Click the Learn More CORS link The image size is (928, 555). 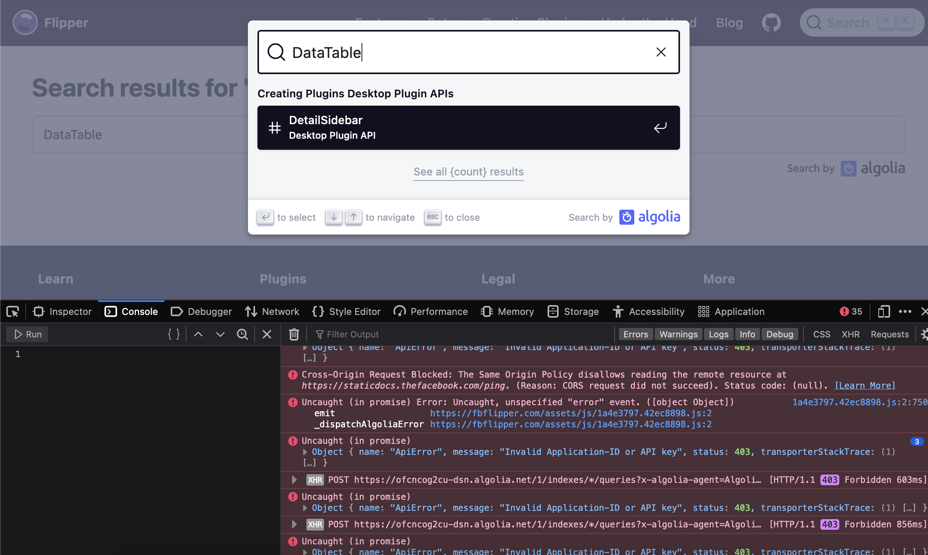point(865,386)
